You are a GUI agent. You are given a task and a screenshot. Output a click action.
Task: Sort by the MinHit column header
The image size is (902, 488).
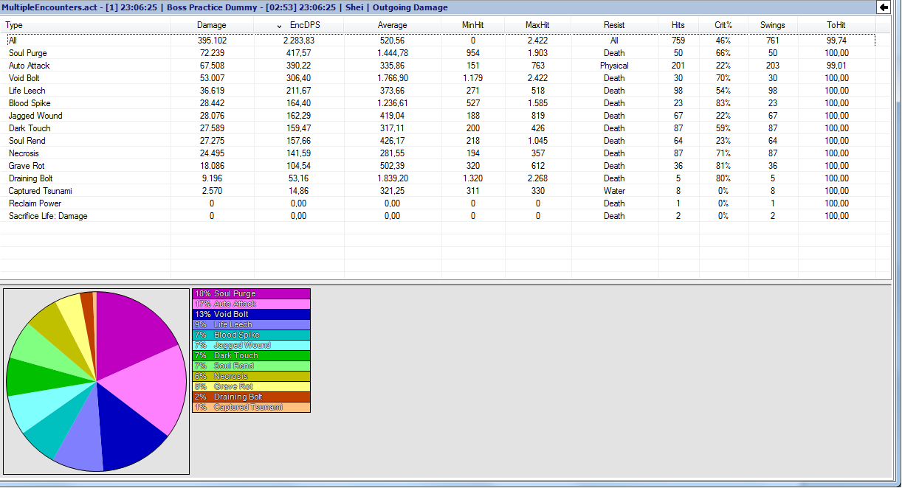click(x=473, y=25)
